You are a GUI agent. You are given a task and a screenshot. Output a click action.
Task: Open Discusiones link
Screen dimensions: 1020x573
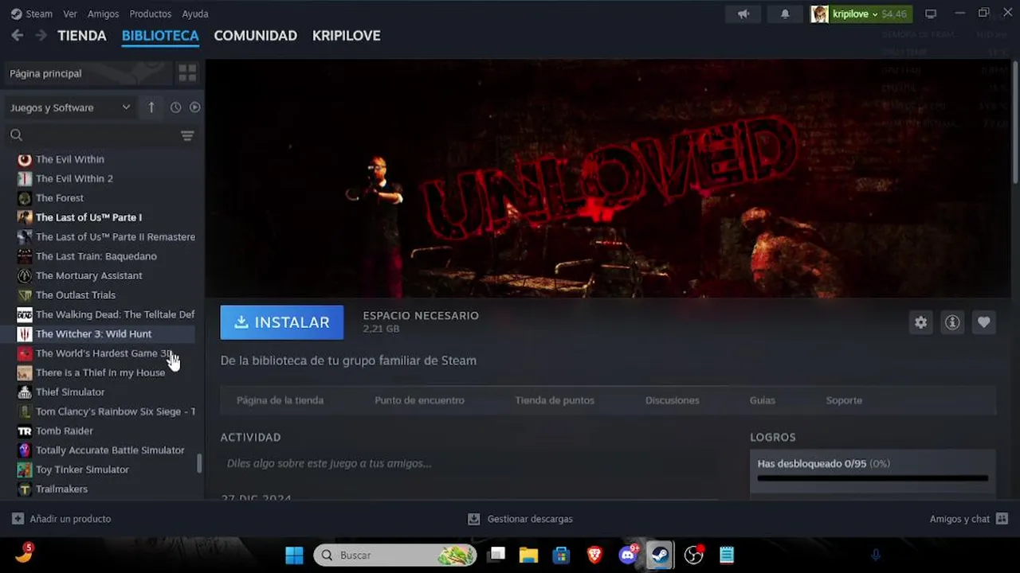(673, 400)
